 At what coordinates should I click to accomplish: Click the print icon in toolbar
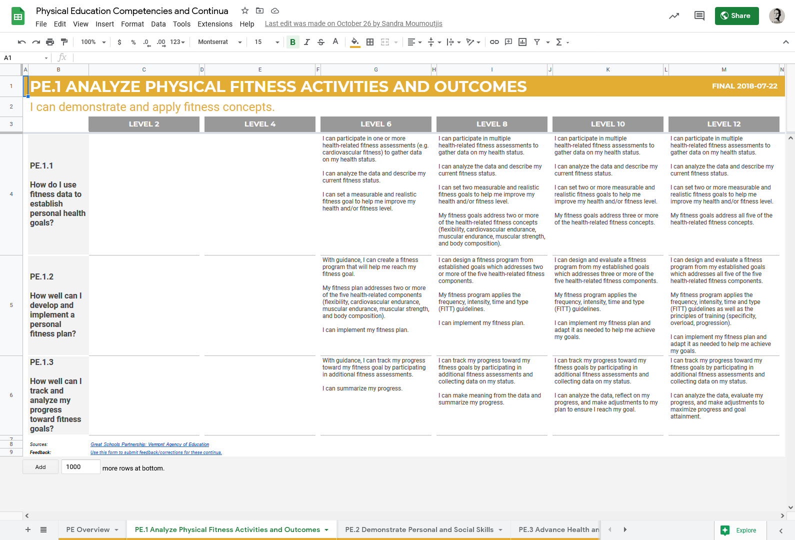50,42
